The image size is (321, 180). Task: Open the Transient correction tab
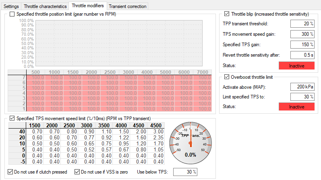click(x=128, y=6)
